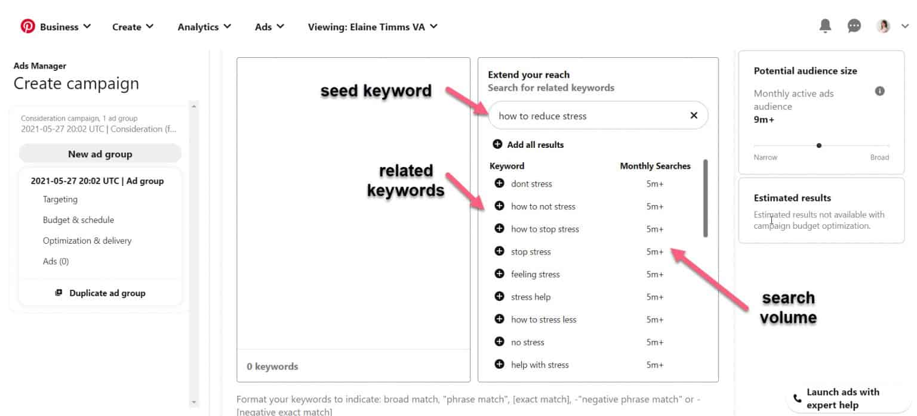Image resolution: width=917 pixels, height=416 pixels.
Task: Add 'help with stress' via its plus icon
Action: [499, 364]
